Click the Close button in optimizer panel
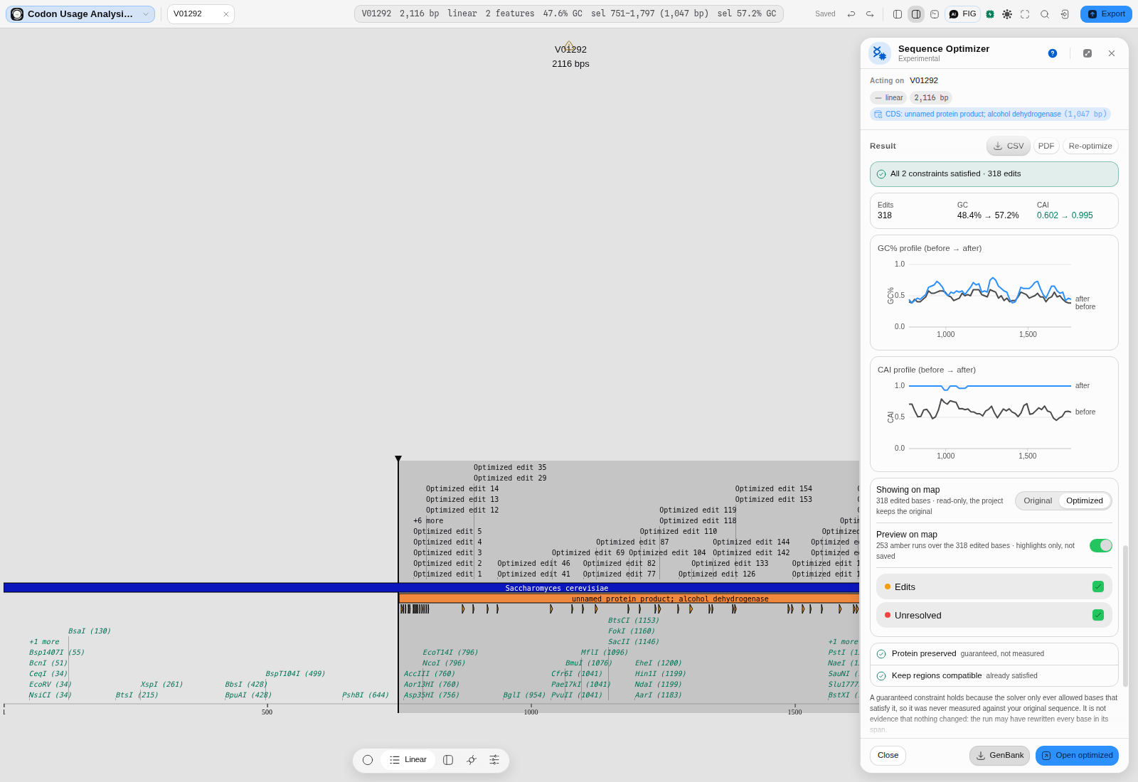This screenshot has width=1138, height=782. 888,756
